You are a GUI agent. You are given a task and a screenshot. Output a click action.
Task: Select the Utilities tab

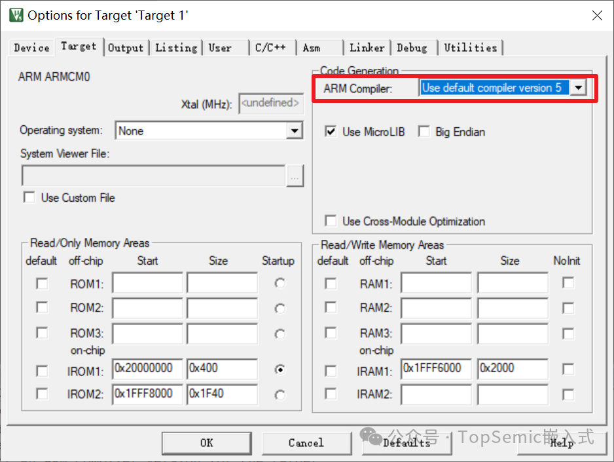[470, 48]
